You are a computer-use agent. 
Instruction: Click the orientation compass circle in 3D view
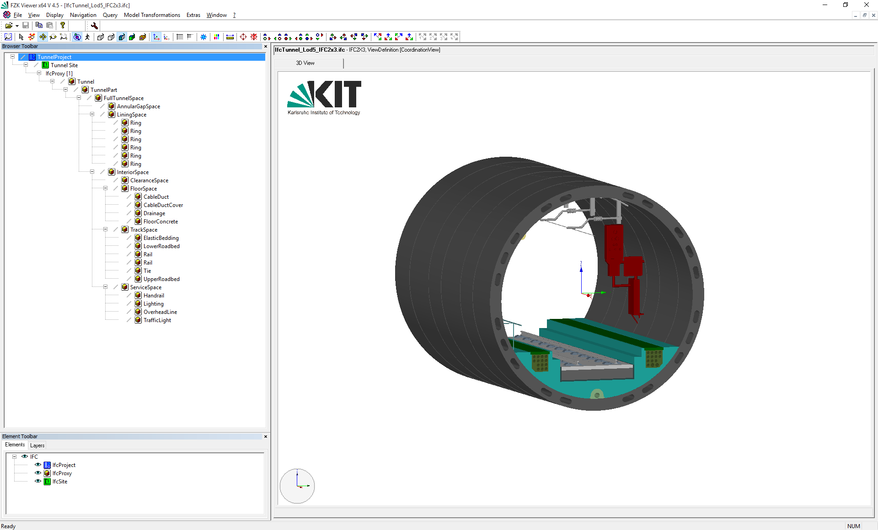point(297,486)
